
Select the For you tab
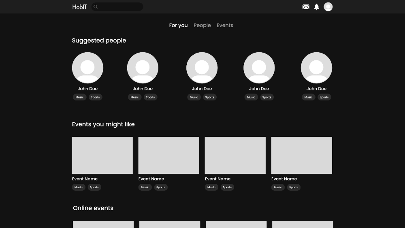click(x=178, y=26)
